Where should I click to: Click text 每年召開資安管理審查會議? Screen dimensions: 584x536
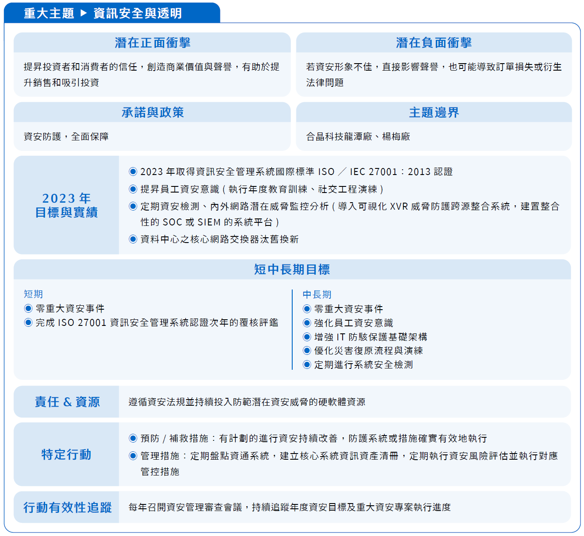185,507
